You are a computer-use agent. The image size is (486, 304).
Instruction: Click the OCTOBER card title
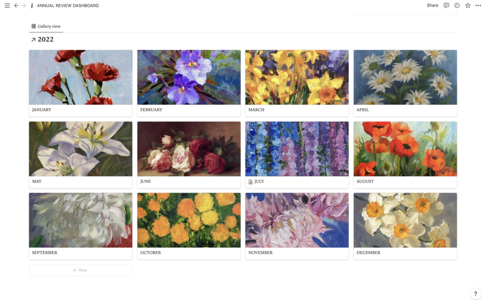point(150,253)
